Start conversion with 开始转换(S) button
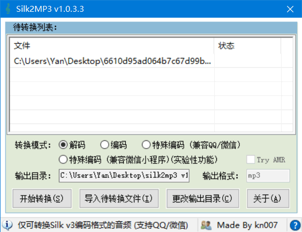The image size is (302, 232). pyautogui.click(x=42, y=198)
